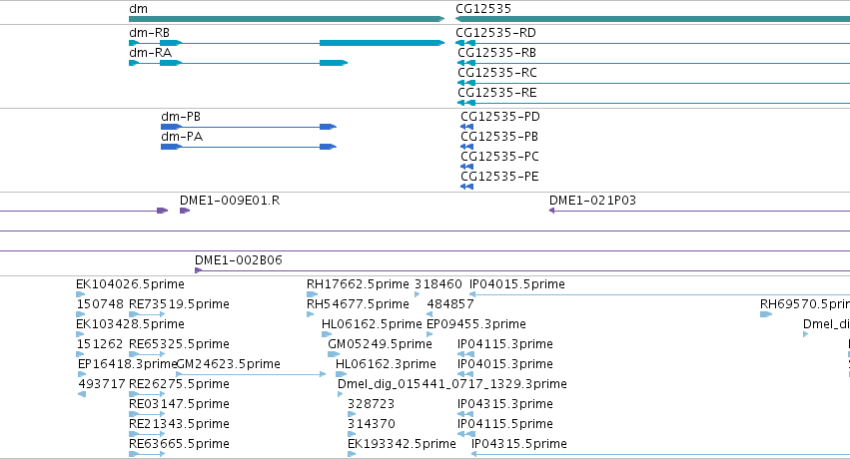Select the CG12535-RC transcript label
Image resolution: width=850 pixels, height=459 pixels.
pyautogui.click(x=497, y=73)
